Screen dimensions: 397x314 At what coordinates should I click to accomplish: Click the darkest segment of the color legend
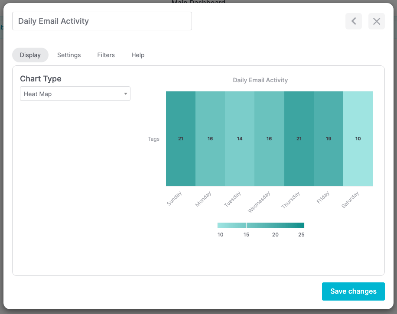pyautogui.click(x=290, y=225)
